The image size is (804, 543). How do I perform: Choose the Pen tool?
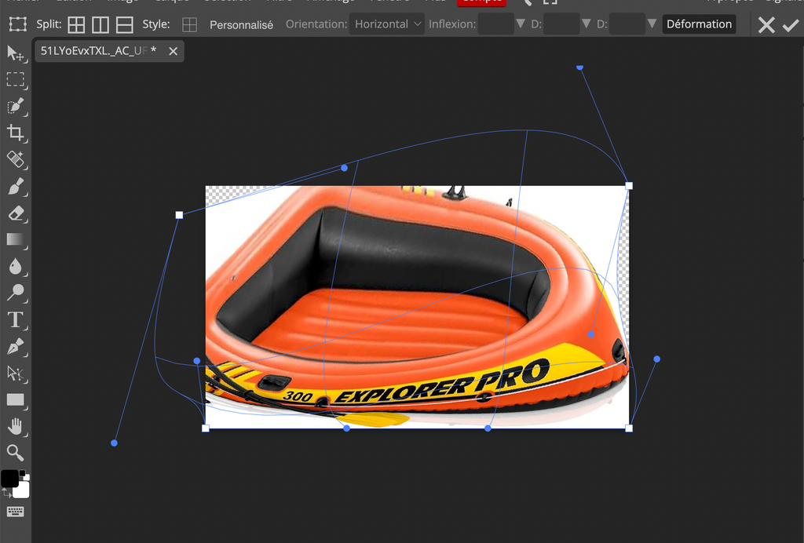pyautogui.click(x=15, y=346)
